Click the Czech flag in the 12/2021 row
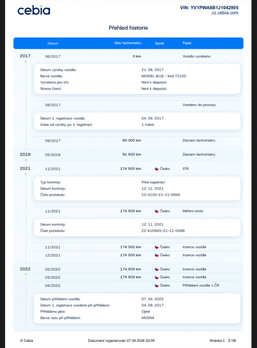257x348 pixels. coord(157,255)
